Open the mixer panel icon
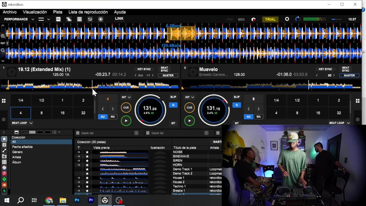Viewport: 366px width, 206px height. pyautogui.click(x=90, y=19)
